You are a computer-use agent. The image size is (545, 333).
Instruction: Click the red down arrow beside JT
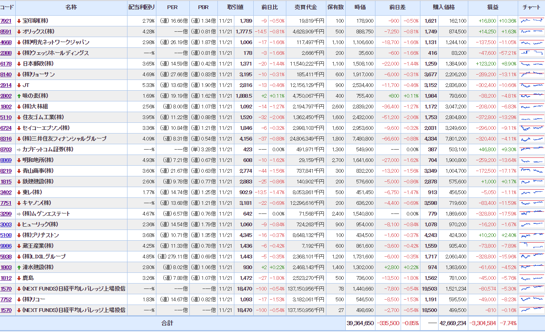pos(19,85)
